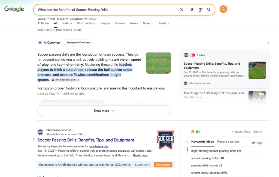Screen dimensions: 279x177
Task: Click the masked Volume */mo link
Action: coord(51,19)
